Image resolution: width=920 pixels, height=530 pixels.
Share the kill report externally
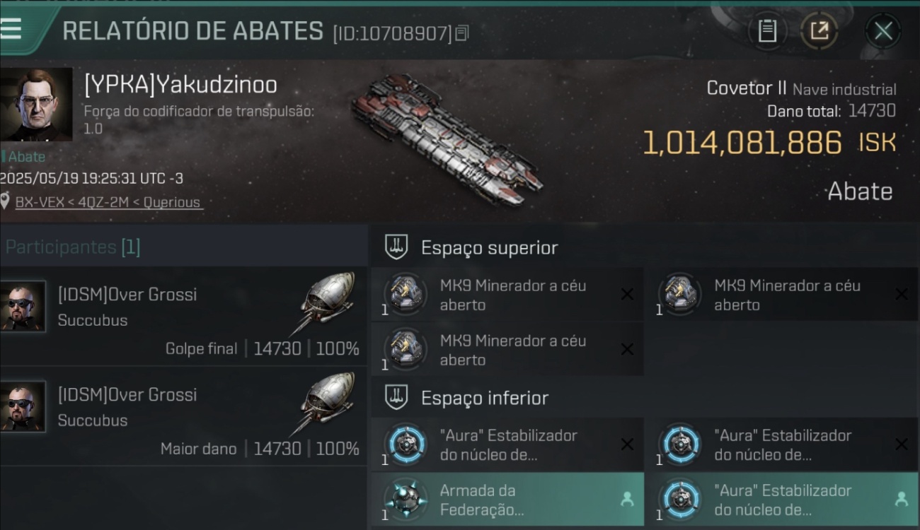819,30
